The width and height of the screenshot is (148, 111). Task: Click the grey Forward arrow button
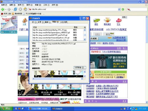9,9
